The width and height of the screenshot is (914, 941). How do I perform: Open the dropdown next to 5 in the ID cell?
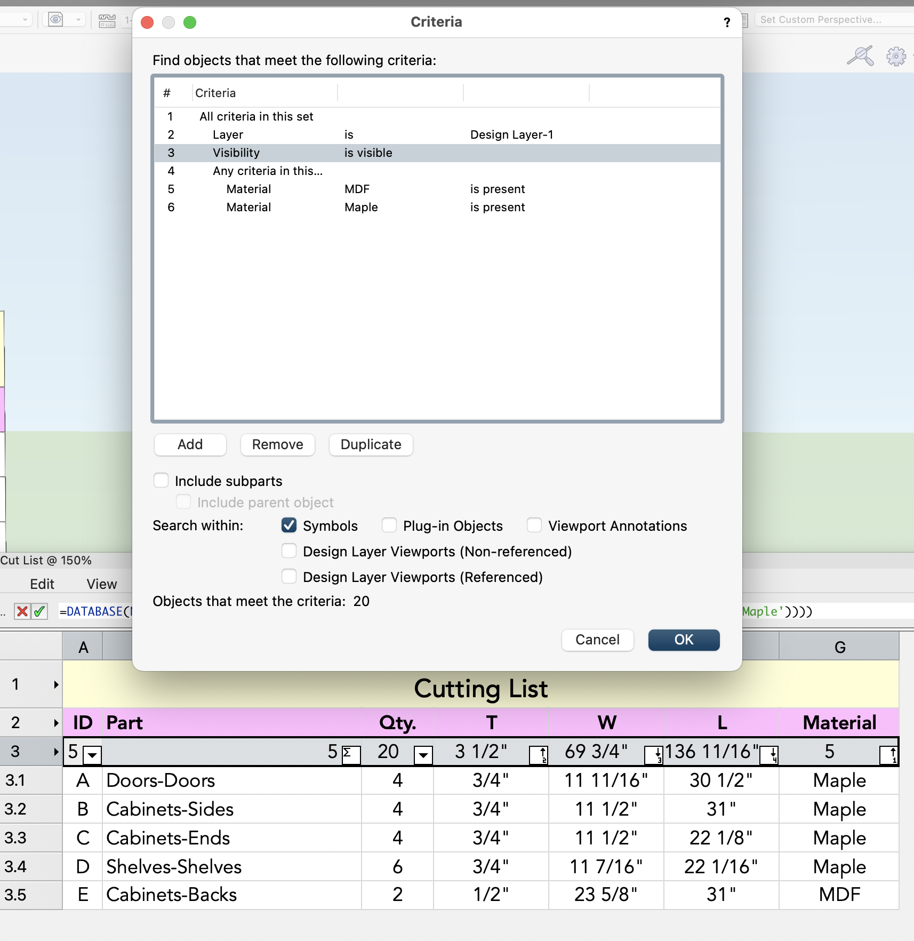92,755
